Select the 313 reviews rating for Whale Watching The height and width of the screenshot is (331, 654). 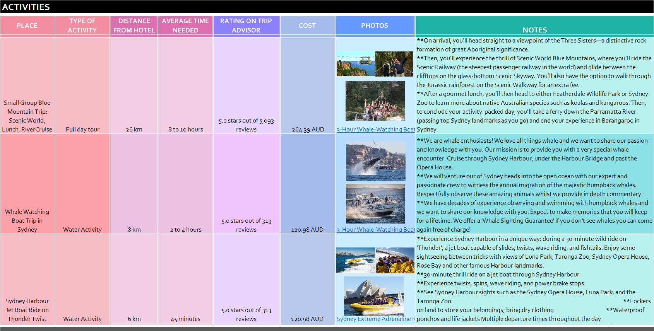[246, 184]
